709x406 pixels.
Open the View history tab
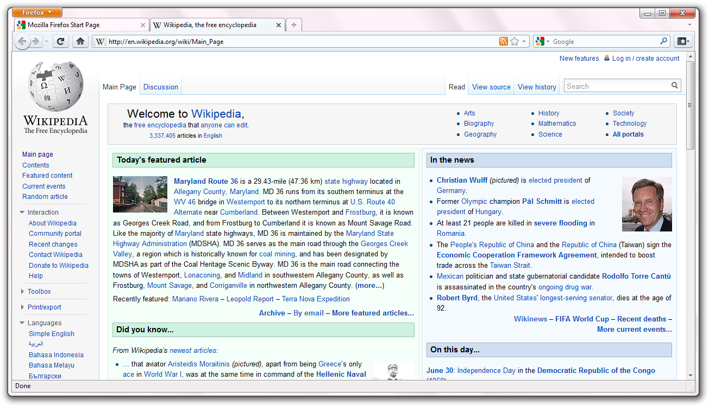click(x=537, y=87)
